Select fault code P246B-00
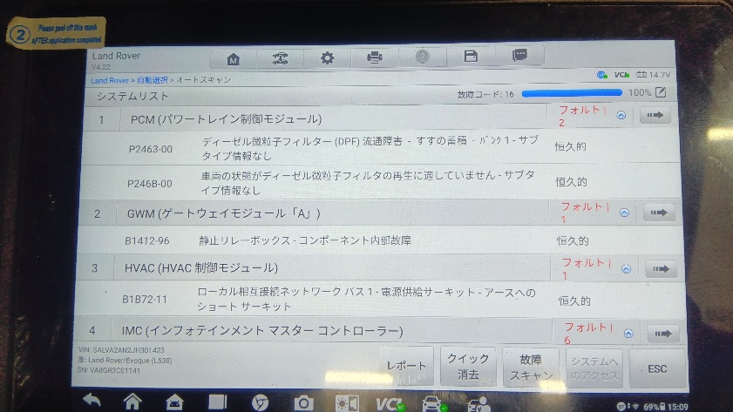 tap(150, 184)
